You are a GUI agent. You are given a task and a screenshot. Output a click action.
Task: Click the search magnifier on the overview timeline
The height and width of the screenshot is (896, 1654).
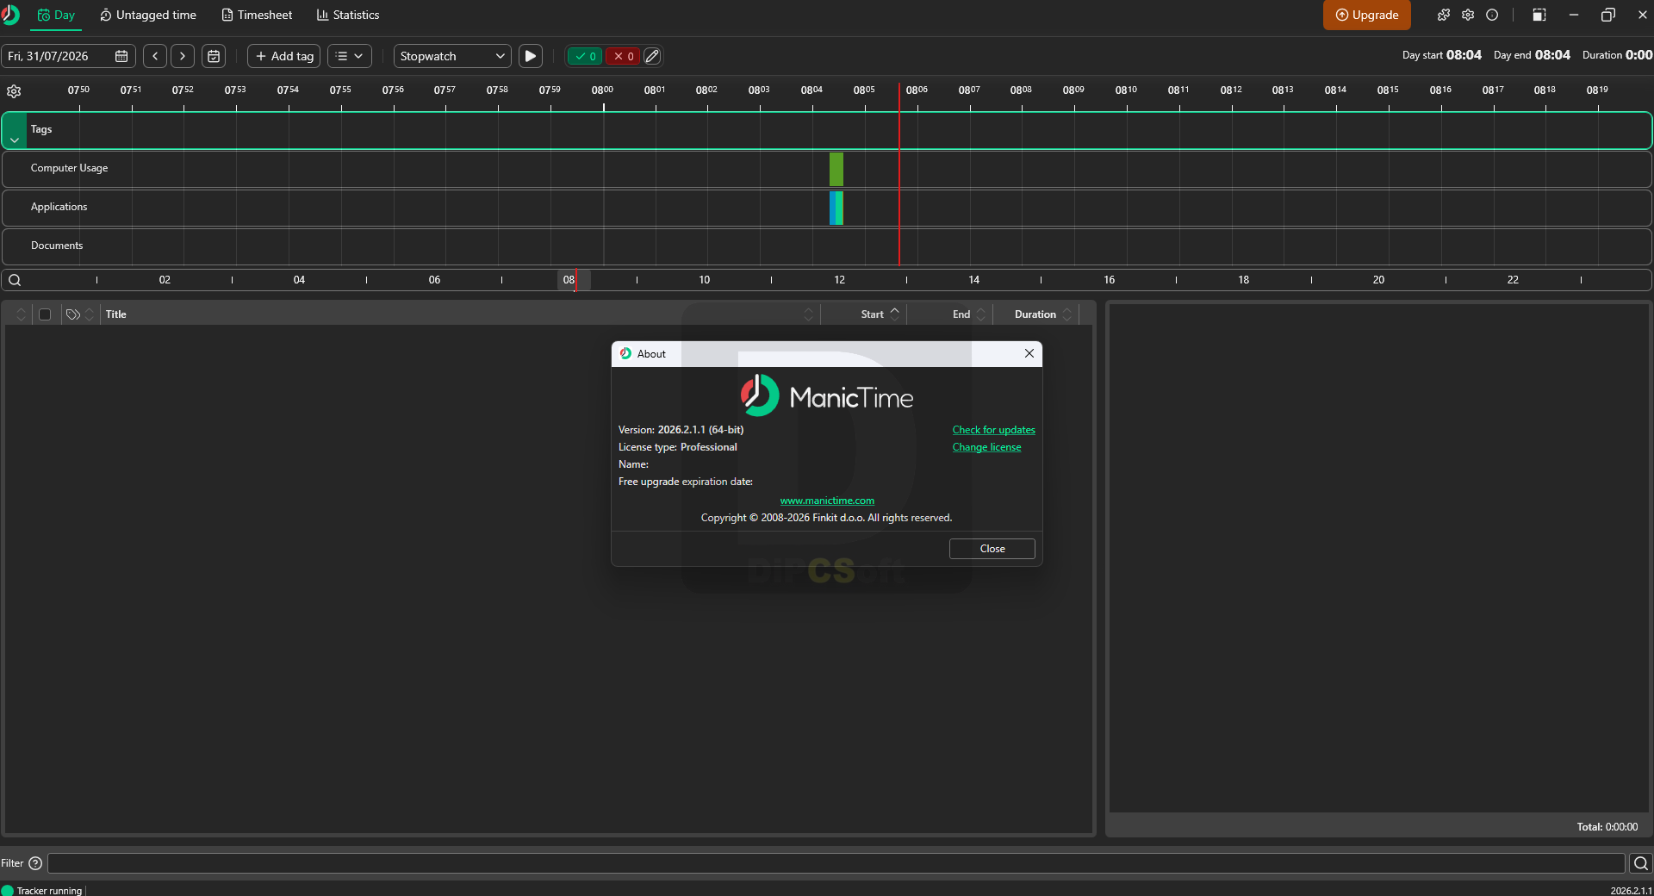pos(15,280)
